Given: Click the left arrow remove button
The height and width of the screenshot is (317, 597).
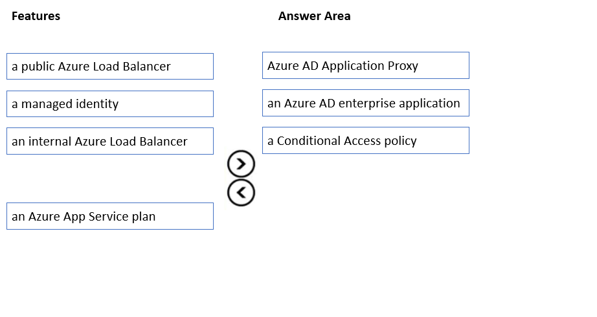Looking at the screenshot, I should [x=241, y=193].
